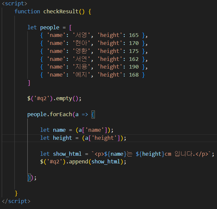The height and width of the screenshot is (209, 217).
Task: Click the name value '지용'
Action: click(81, 67)
